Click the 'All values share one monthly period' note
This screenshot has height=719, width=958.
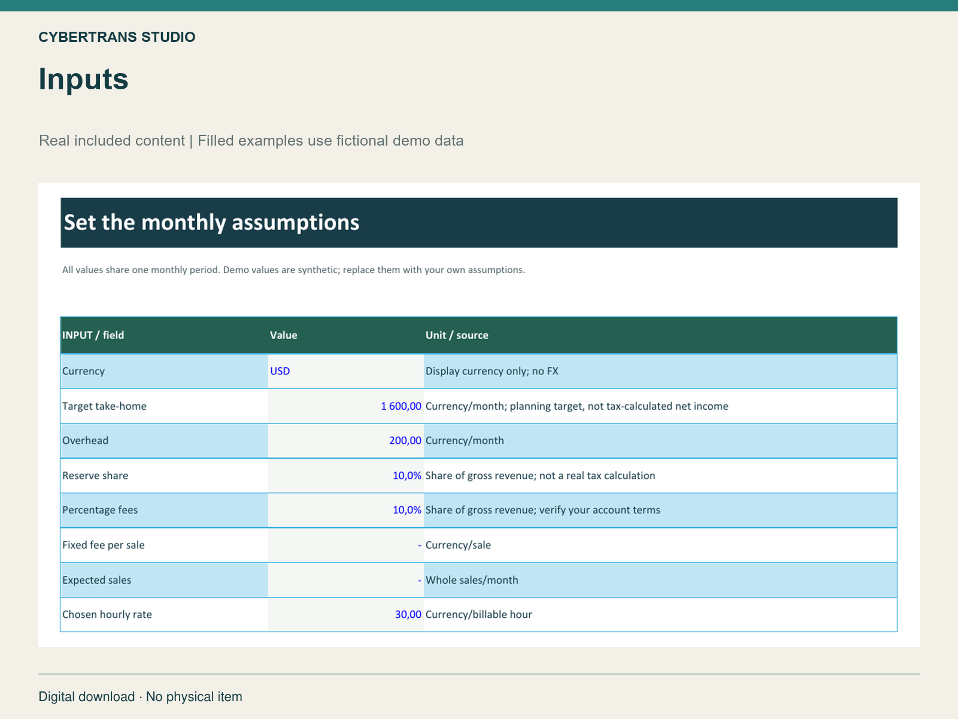point(141,270)
